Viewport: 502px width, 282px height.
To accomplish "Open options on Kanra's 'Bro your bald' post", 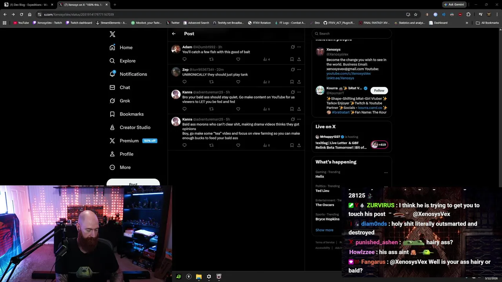I will click(299, 92).
